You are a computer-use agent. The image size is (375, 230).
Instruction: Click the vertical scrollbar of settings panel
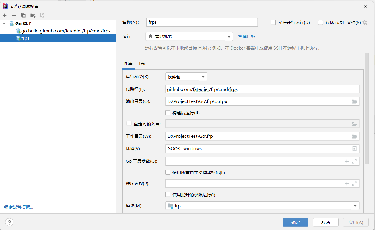[367, 108]
